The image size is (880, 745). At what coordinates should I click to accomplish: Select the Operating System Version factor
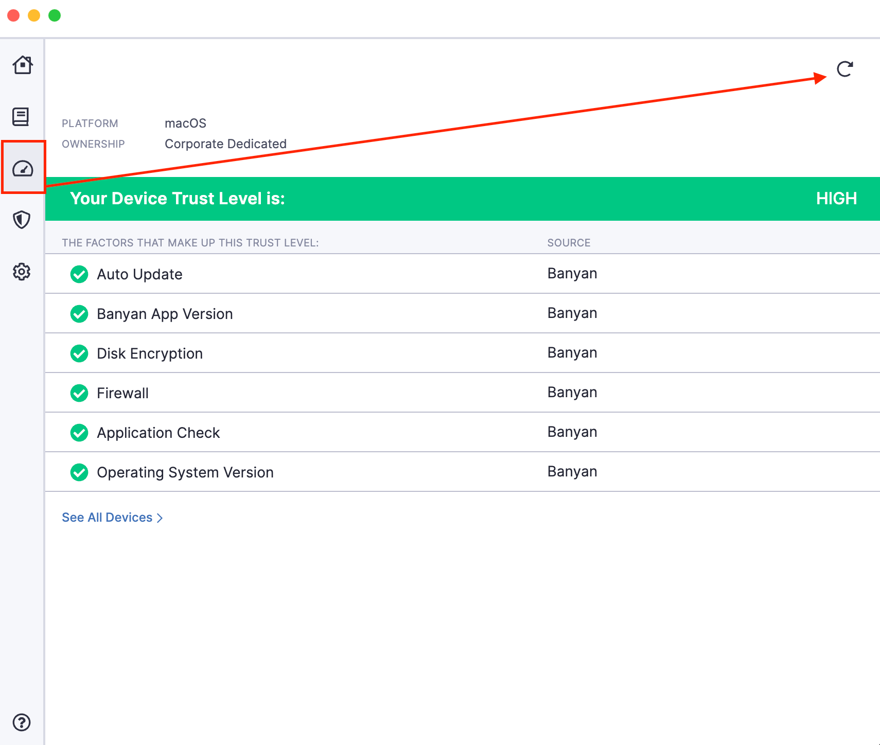(x=185, y=472)
